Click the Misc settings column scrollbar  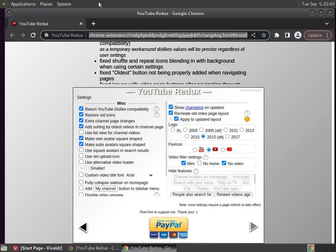click(166, 139)
